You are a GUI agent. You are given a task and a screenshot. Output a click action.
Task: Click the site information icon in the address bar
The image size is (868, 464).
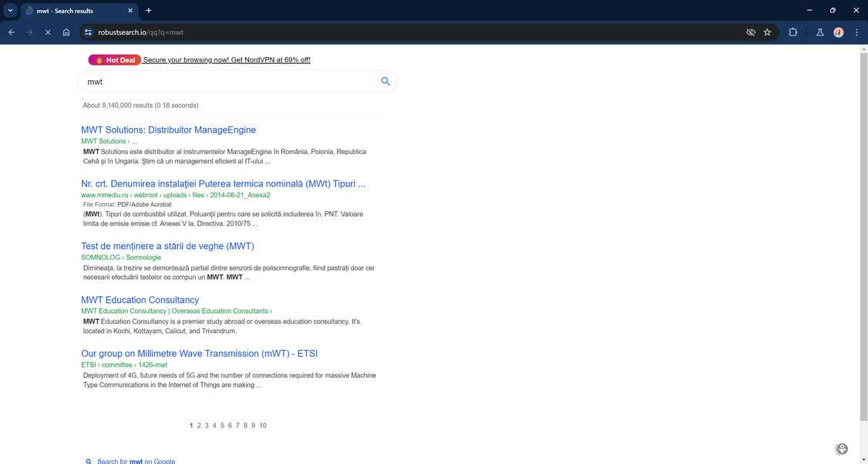tap(87, 32)
